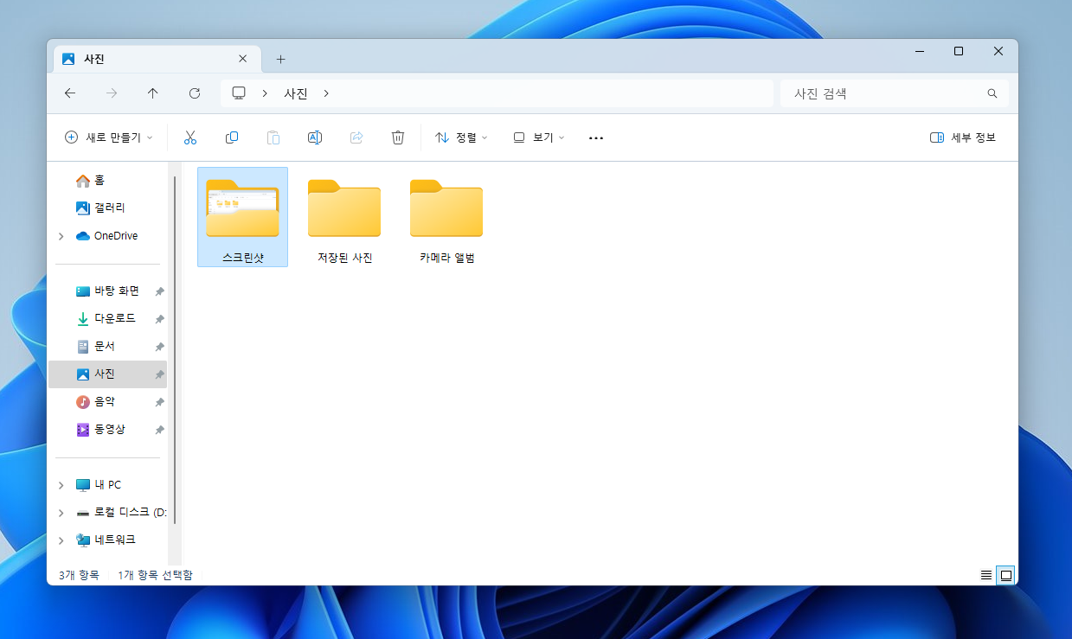Image resolution: width=1072 pixels, height=639 pixels.
Task: Open 음악 quick access folder
Action: 107,401
